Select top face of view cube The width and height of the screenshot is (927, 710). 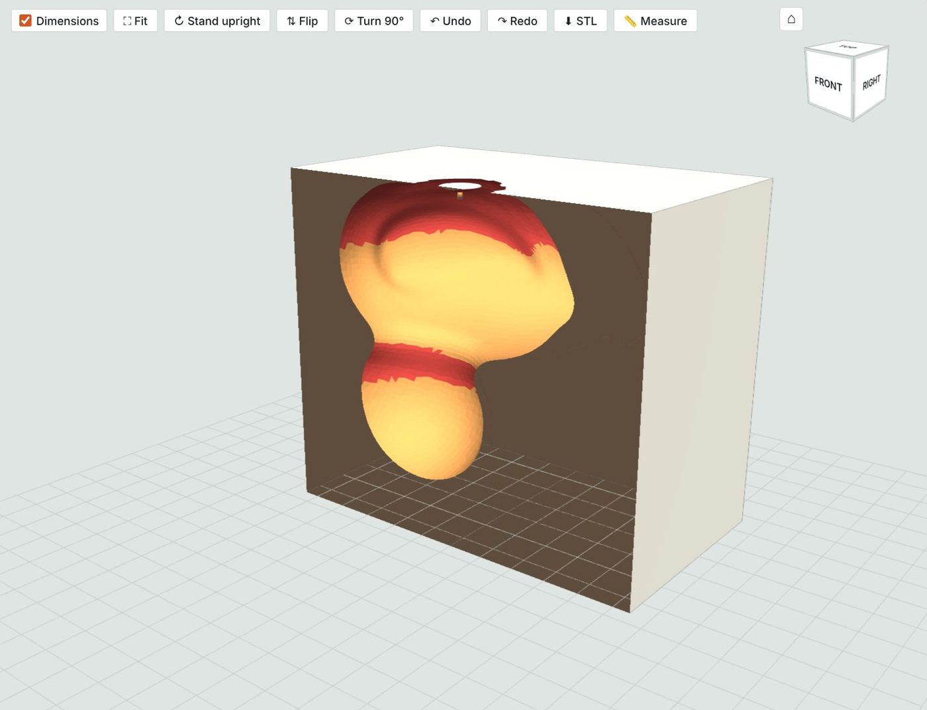pyautogui.click(x=848, y=47)
